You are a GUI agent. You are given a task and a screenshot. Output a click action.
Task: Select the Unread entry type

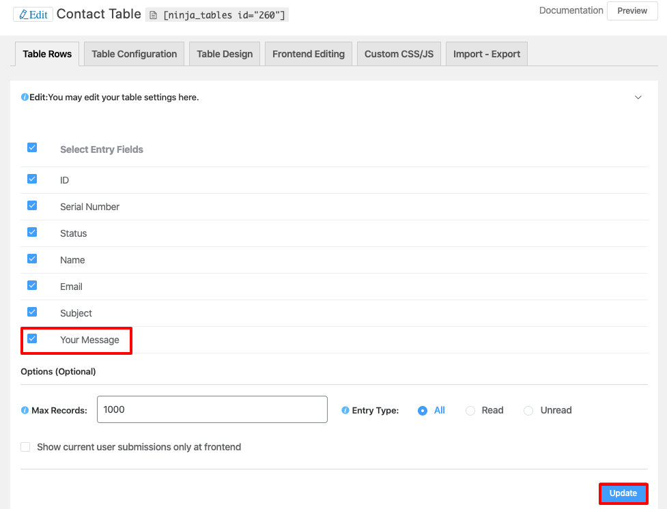point(528,411)
